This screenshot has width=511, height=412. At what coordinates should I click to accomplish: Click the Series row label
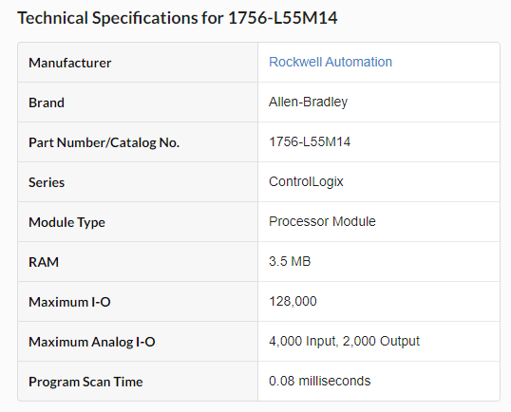coord(47,182)
